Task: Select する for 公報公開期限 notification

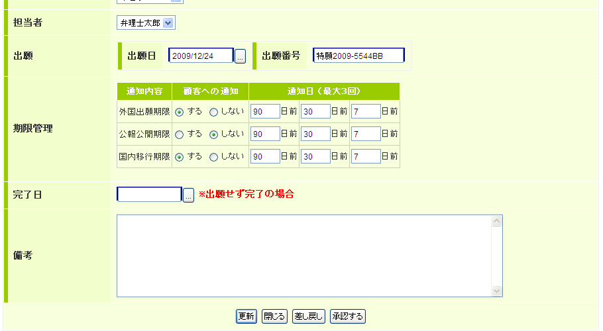Action: 179,134
